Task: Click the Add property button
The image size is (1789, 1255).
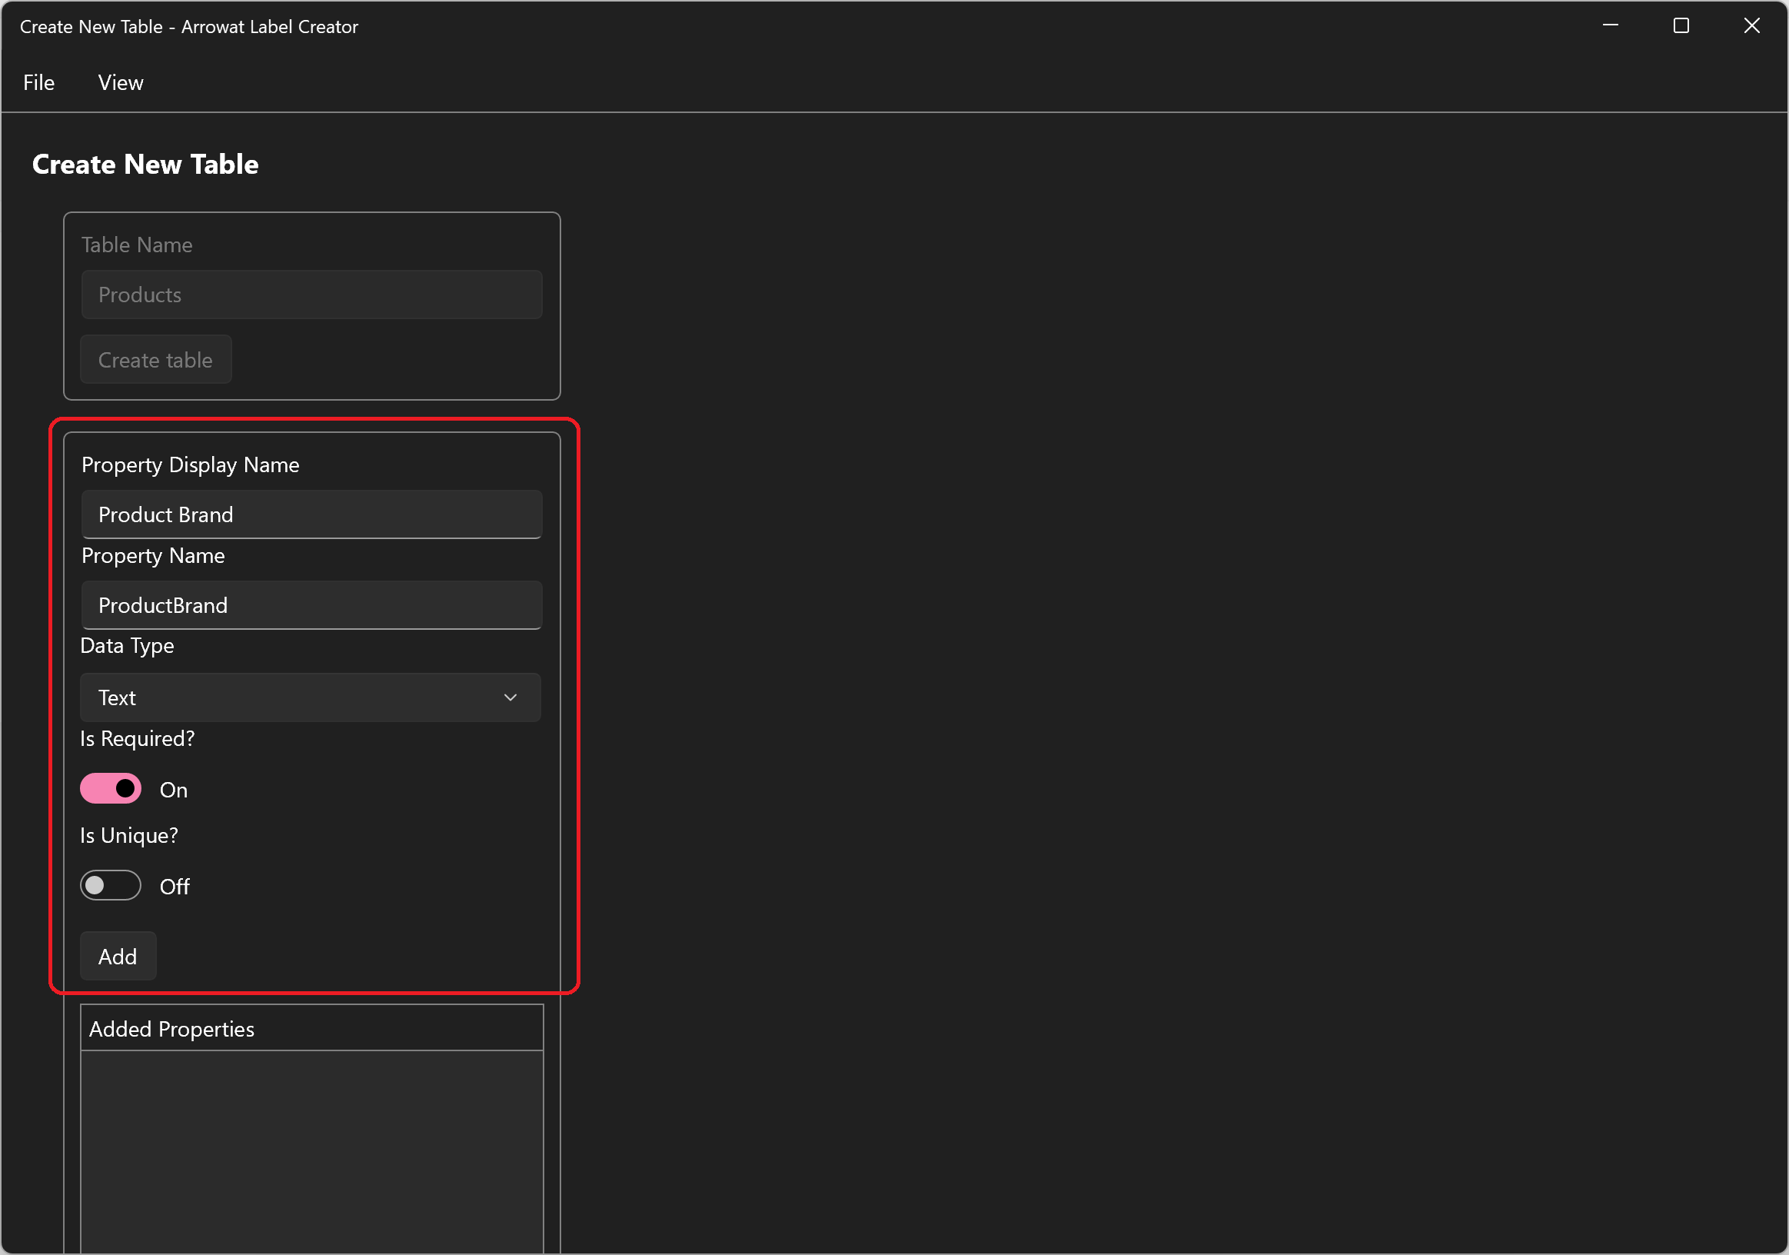Action: click(x=118, y=957)
